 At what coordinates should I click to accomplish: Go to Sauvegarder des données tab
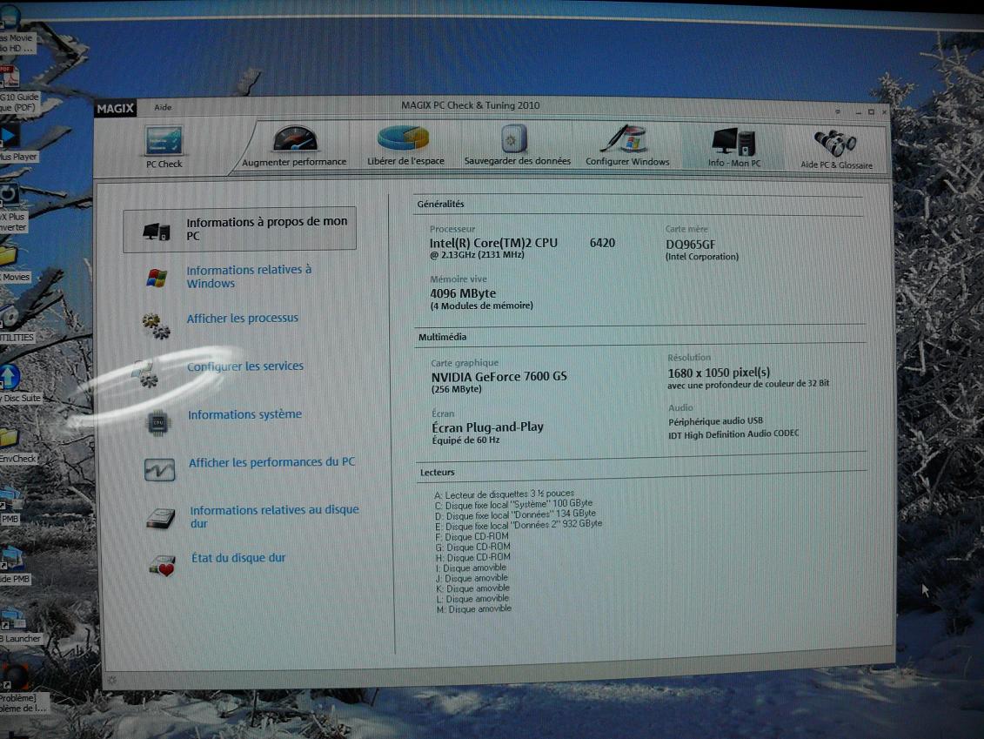[517, 145]
